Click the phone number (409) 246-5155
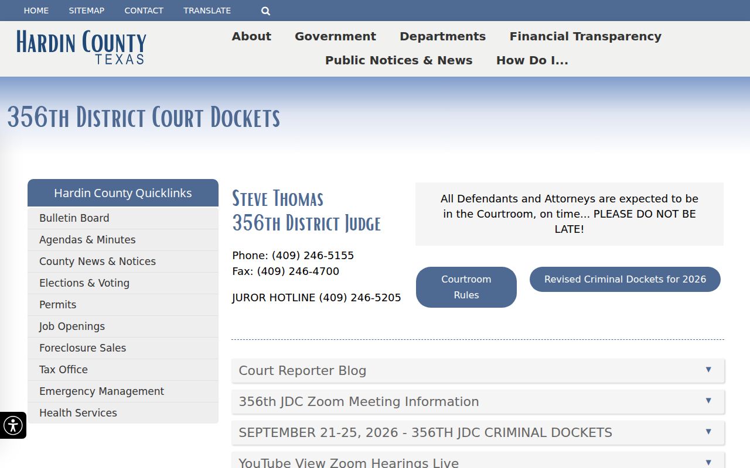The width and height of the screenshot is (750, 468). point(313,256)
